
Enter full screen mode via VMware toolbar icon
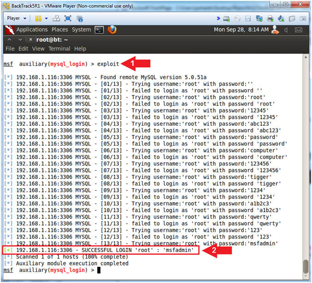68,18
